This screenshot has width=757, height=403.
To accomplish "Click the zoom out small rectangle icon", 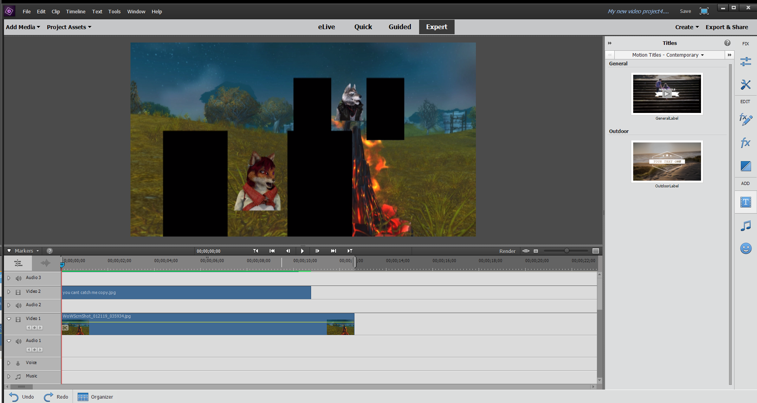I will [x=536, y=251].
